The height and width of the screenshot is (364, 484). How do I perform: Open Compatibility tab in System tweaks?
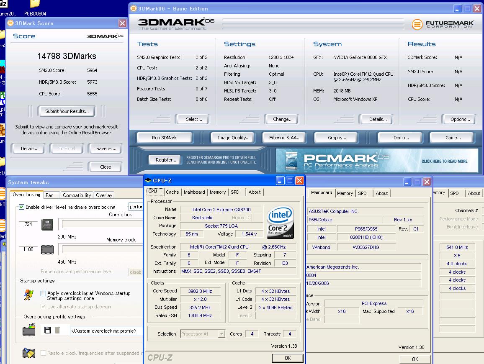pos(77,195)
